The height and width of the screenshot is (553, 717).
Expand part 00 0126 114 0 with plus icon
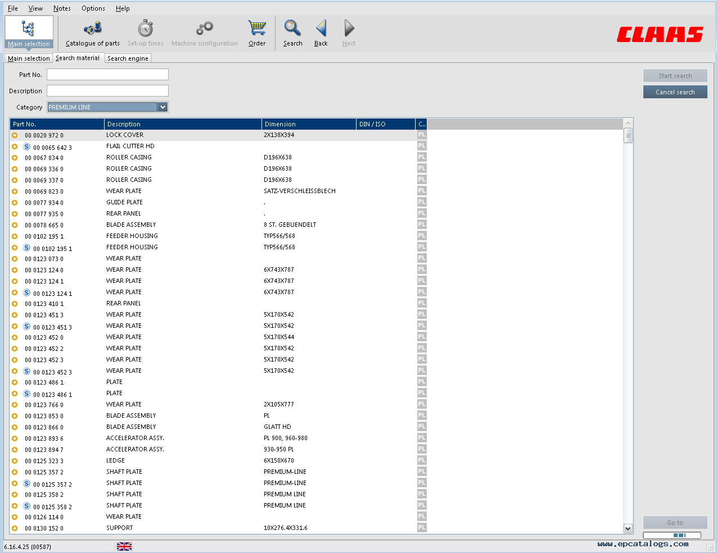pos(15,517)
